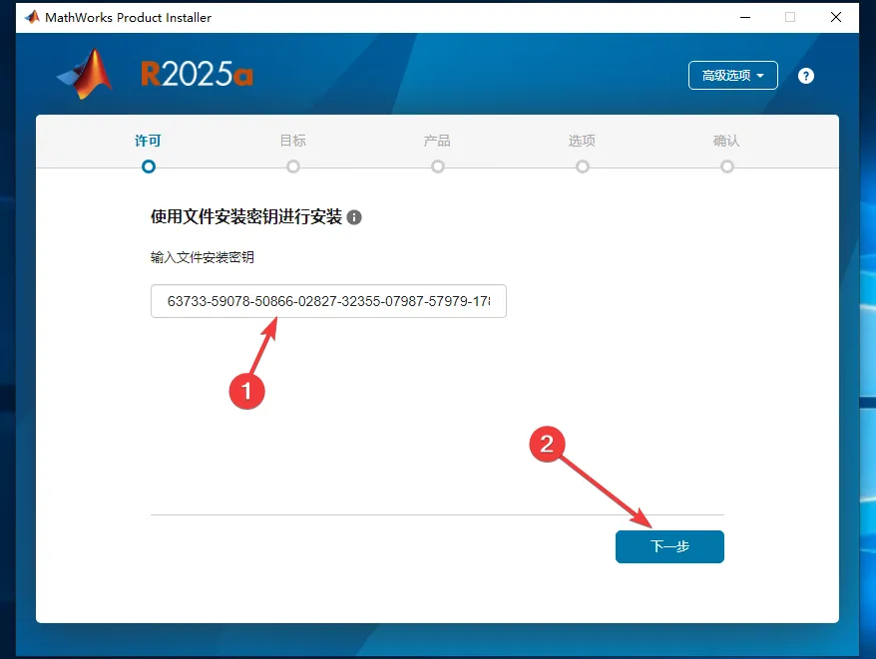Click the info icon beside the heading
The image size is (876, 659).
click(354, 217)
